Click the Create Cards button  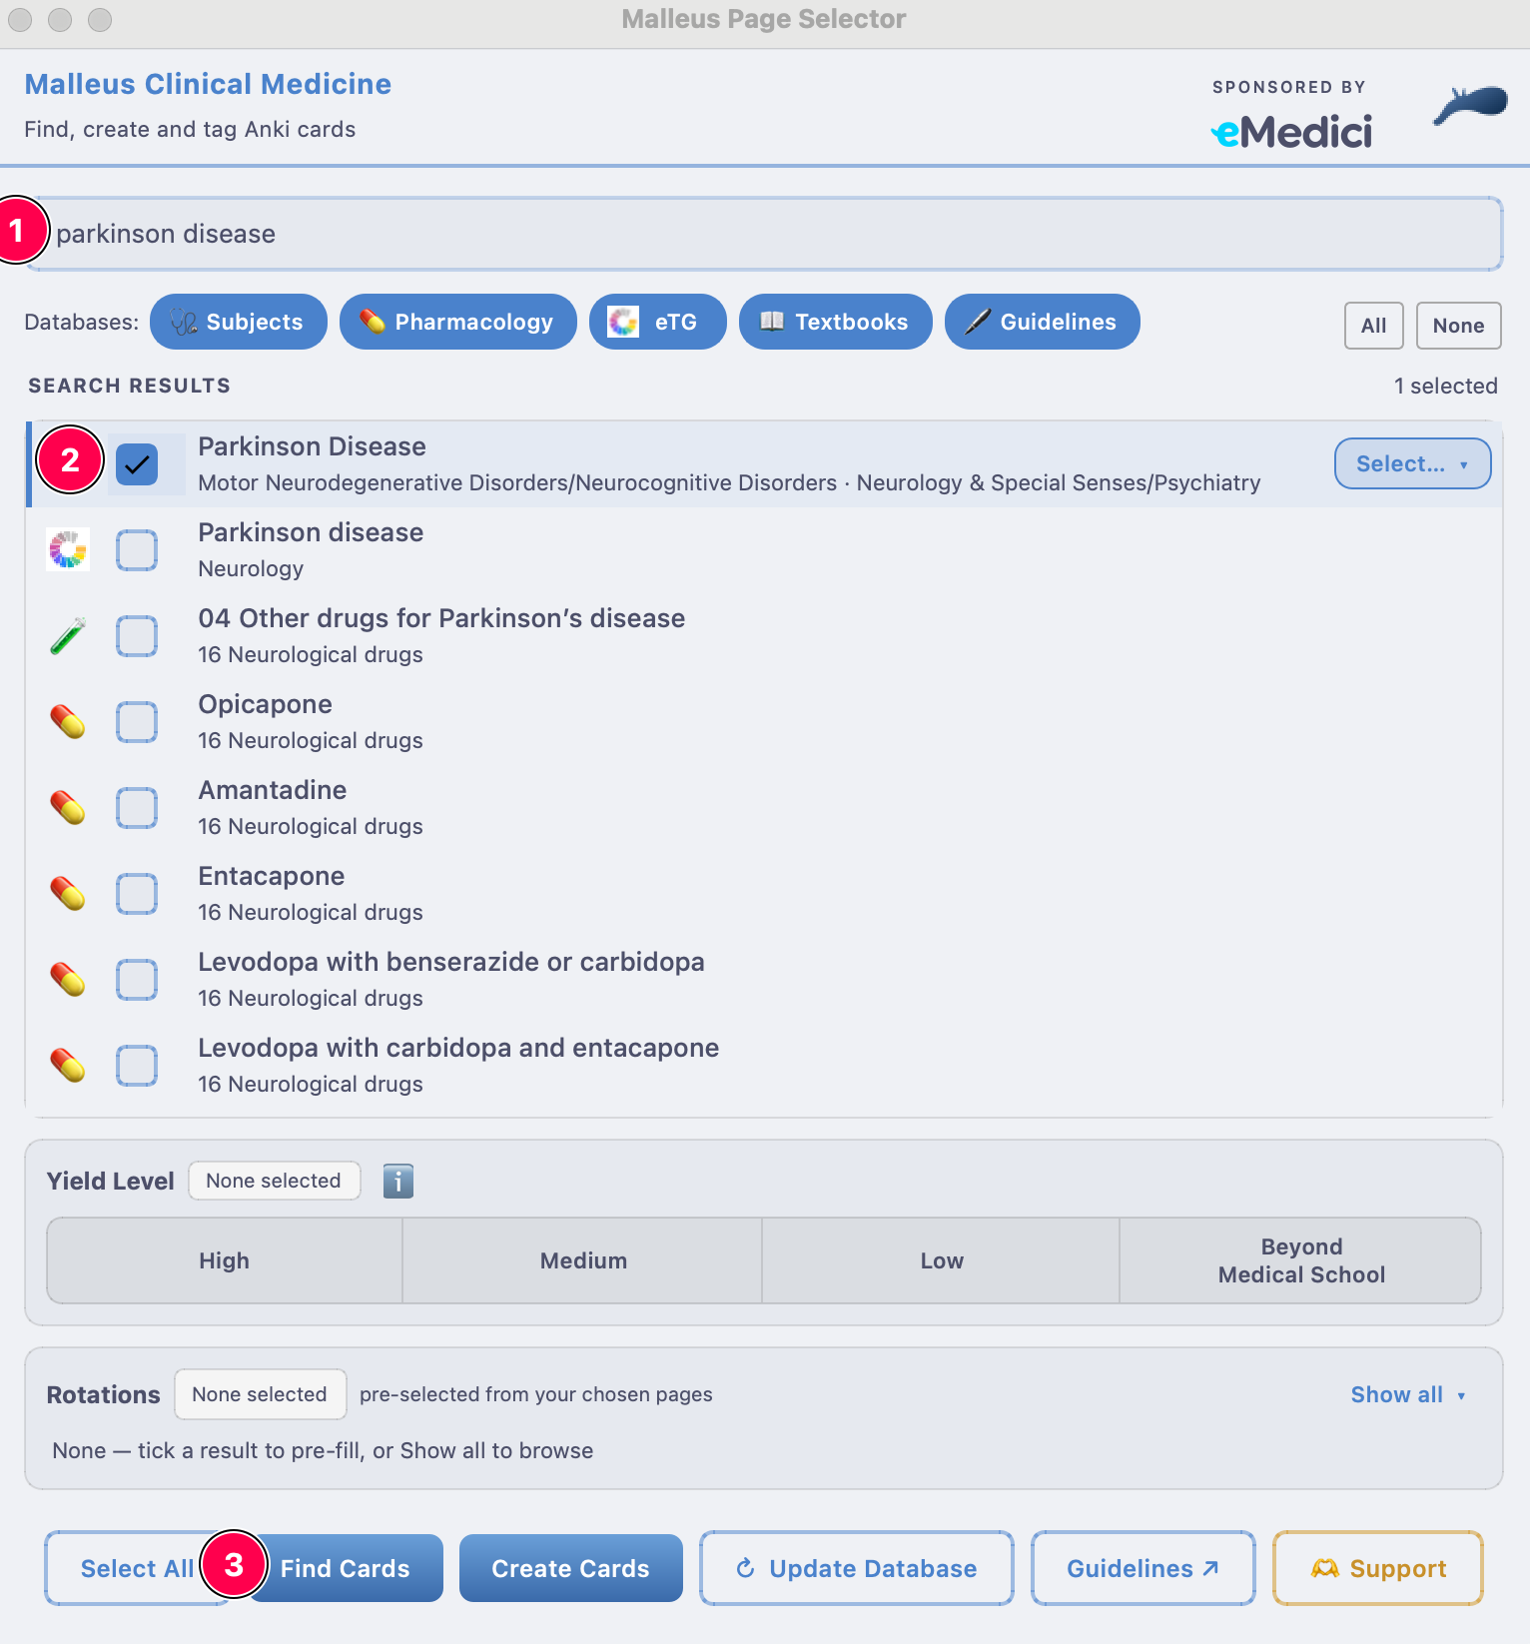571,1568
